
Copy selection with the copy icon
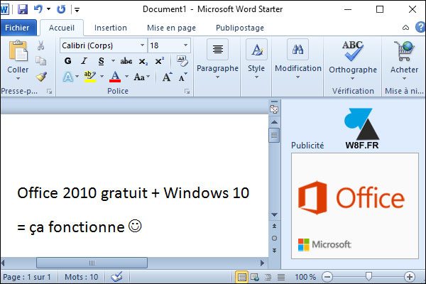click(x=40, y=61)
